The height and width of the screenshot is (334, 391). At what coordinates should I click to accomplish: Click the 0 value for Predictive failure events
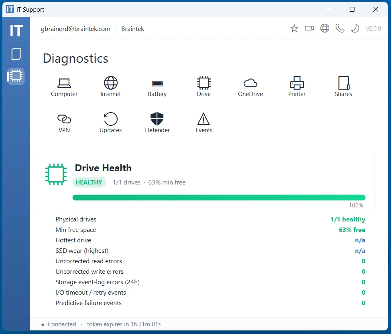point(364,303)
